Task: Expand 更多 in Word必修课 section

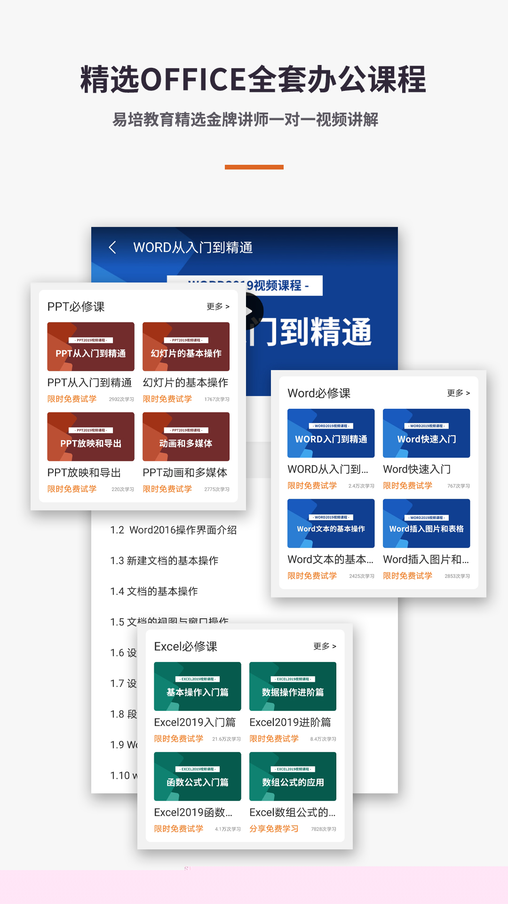Action: pos(458,393)
